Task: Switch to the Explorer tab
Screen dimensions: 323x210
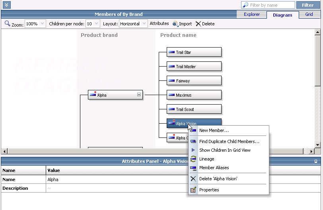Action: pos(252,14)
